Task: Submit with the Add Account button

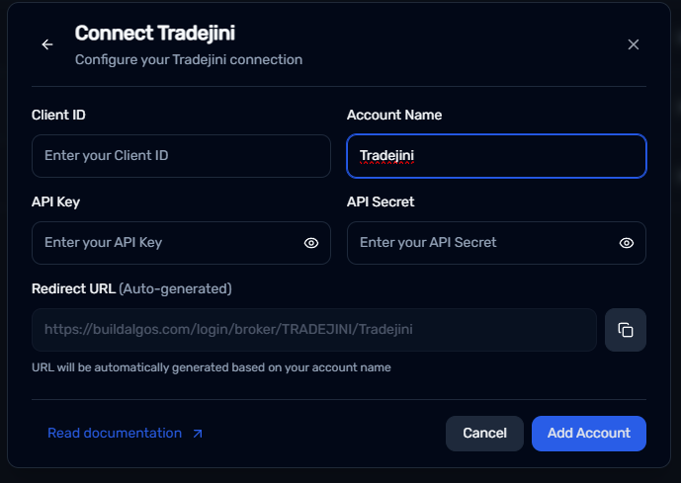Action: click(588, 434)
